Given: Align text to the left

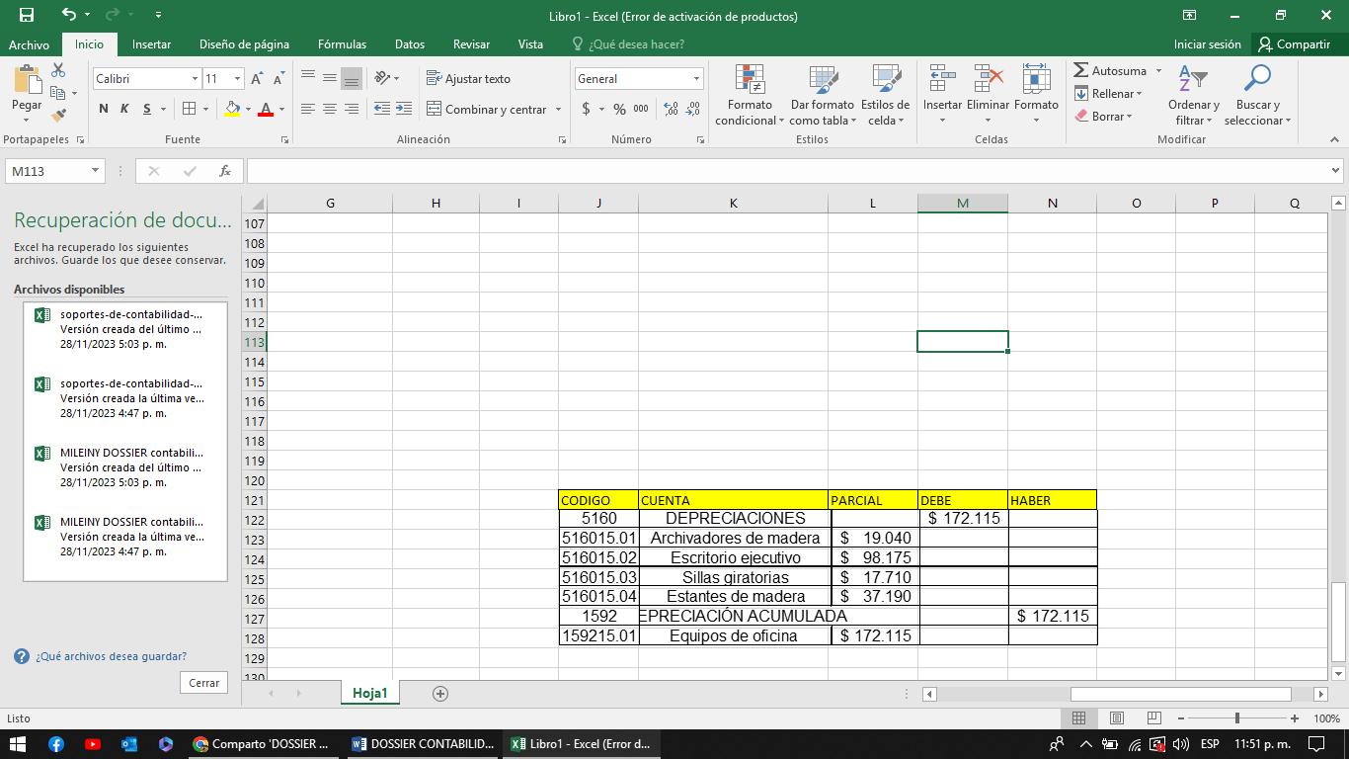Looking at the screenshot, I should pos(307,109).
